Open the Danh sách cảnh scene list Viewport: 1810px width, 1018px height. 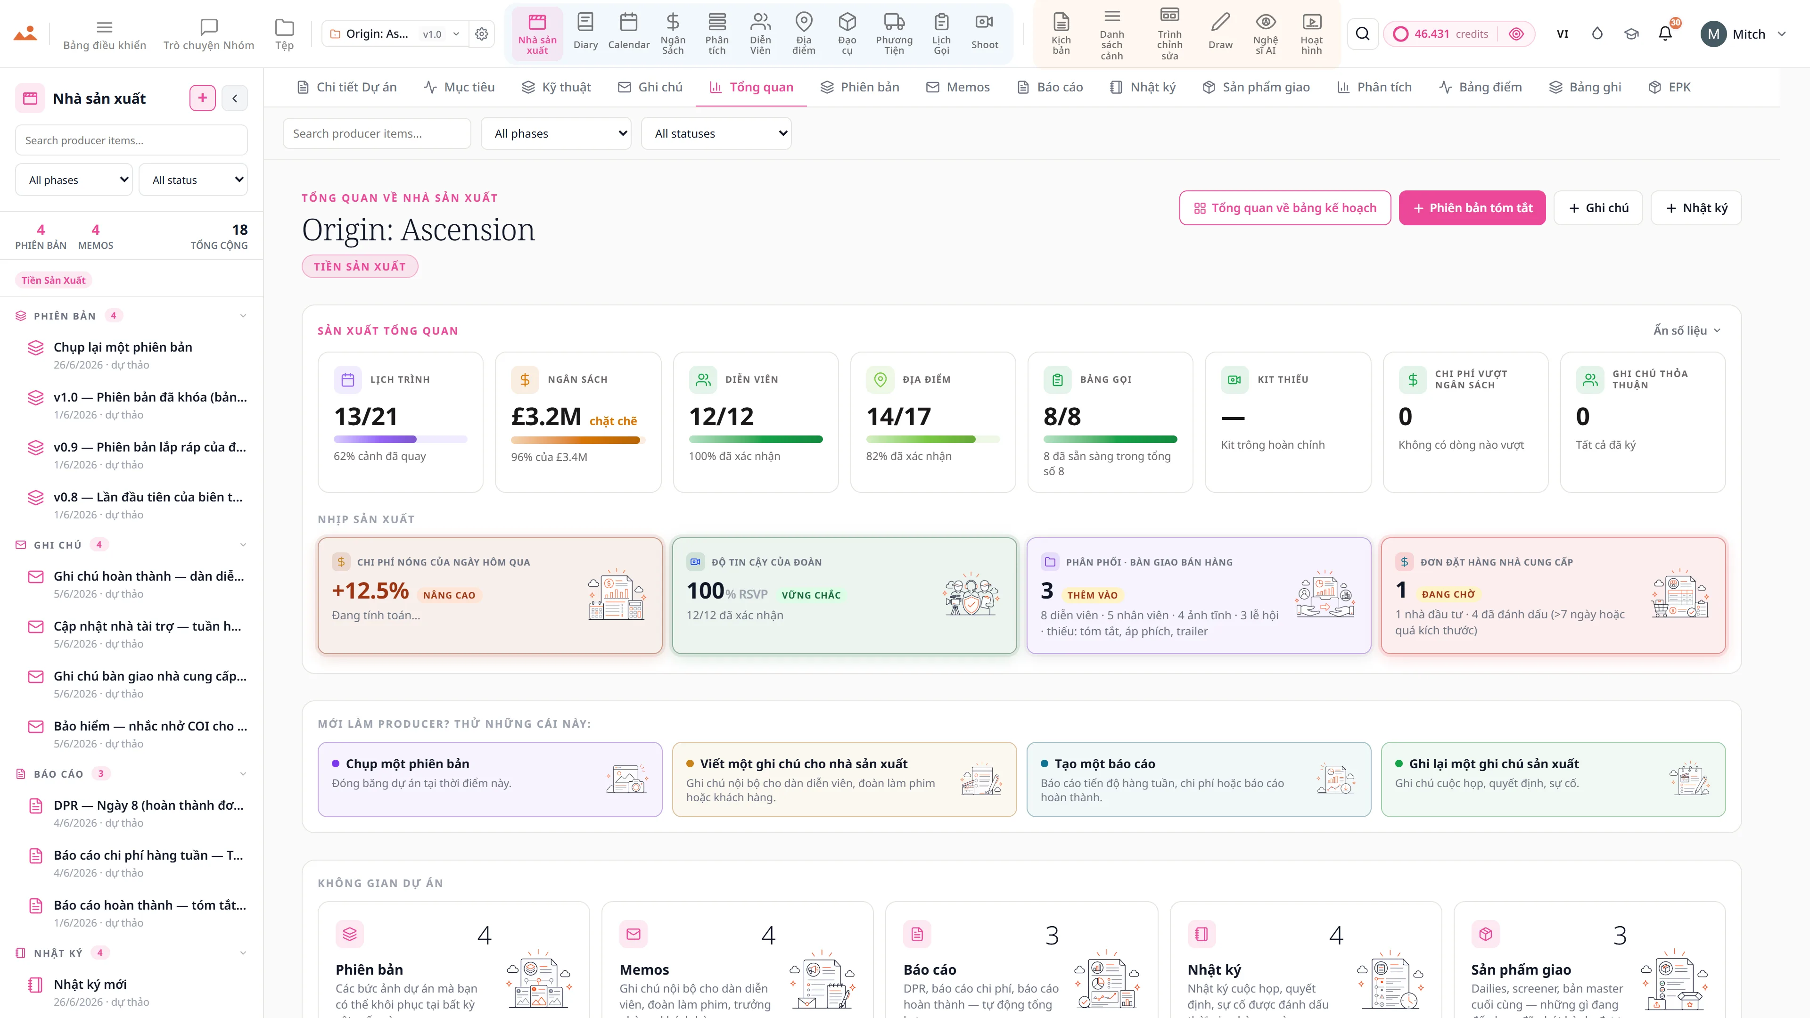1111,34
